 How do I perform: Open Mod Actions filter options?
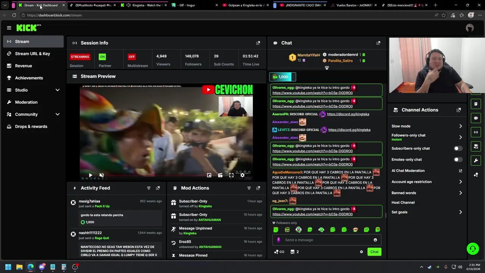pos(249,188)
